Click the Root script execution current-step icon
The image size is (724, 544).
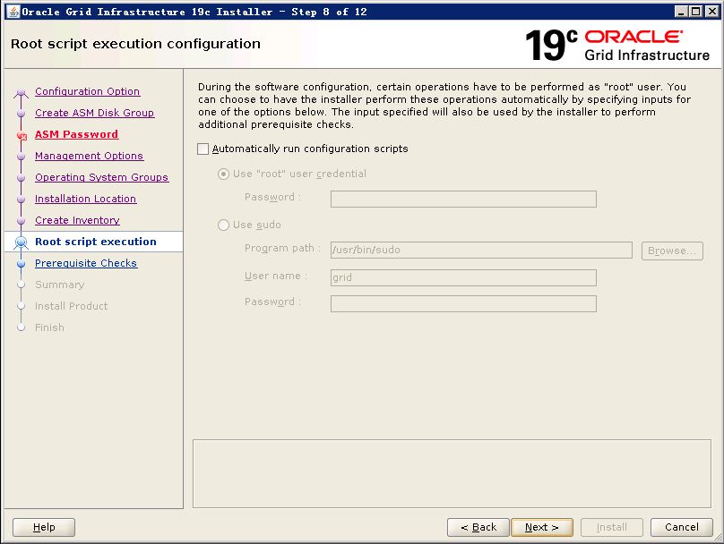21,242
